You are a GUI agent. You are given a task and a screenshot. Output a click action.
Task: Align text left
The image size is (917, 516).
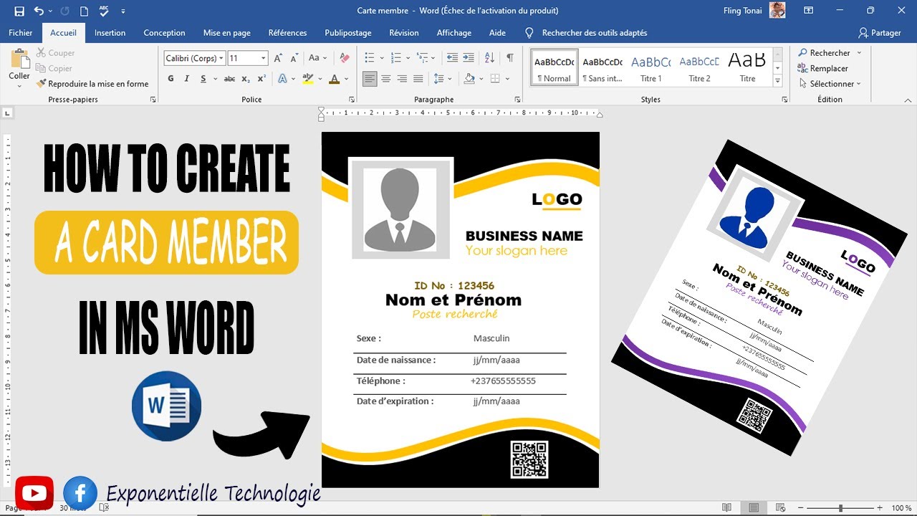pos(370,79)
